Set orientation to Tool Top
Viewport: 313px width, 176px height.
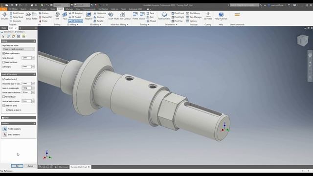(177, 21)
